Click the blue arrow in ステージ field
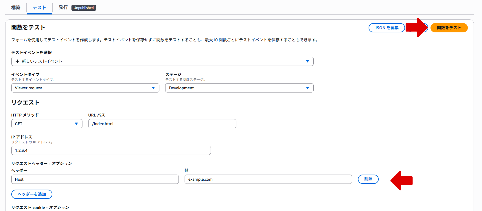 click(307, 88)
